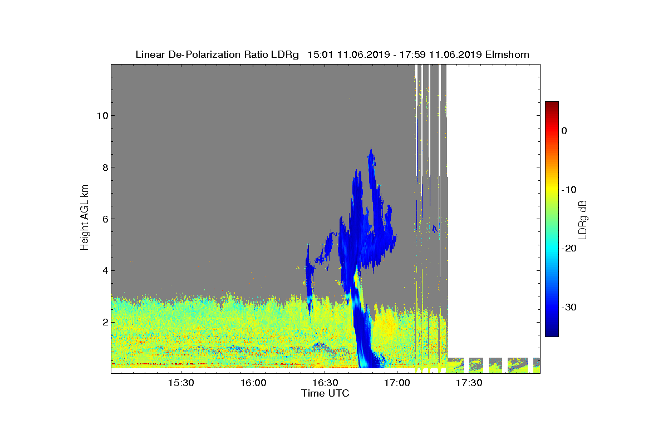Screen dimensions: 668x445
Task: Click the 16:00 time tick label
Action: tap(253, 383)
